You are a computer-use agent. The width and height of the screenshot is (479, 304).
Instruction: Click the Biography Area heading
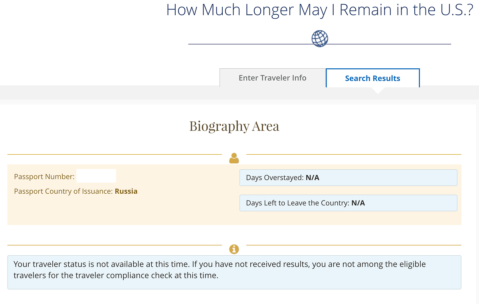tap(234, 126)
